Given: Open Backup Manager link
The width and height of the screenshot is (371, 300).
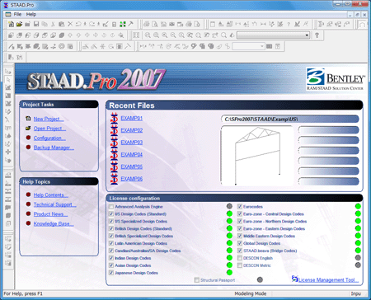Looking at the screenshot, I should coord(54,148).
